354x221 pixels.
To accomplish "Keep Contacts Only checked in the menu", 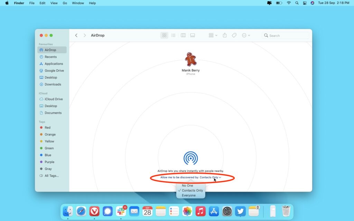I will coord(190,190).
